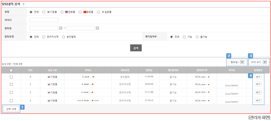Click 보기 button for row 3
This screenshot has width=271, height=121.
258,84
